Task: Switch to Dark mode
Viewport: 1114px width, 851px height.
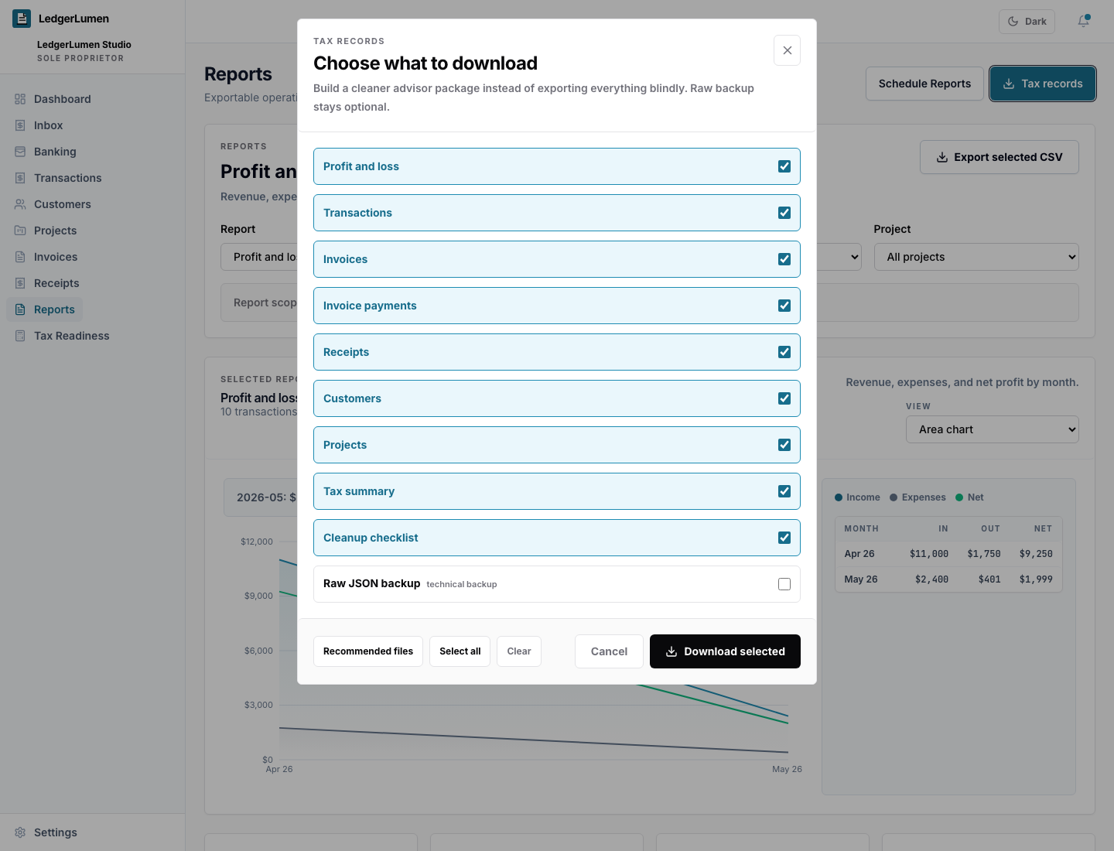Action: point(1027,22)
